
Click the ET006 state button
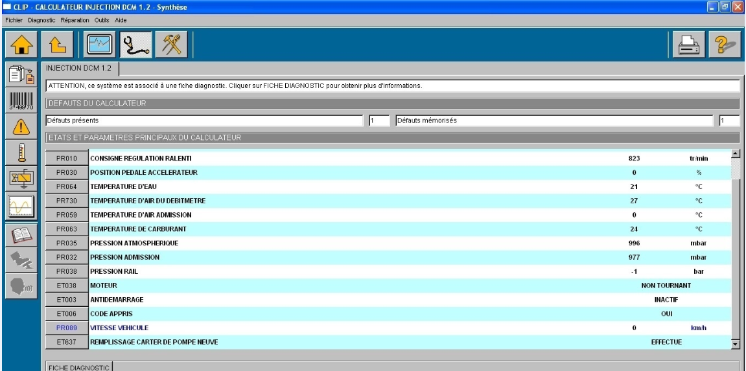coord(67,314)
